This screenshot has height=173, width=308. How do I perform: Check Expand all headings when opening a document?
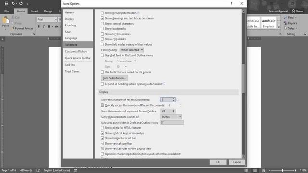click(x=102, y=84)
